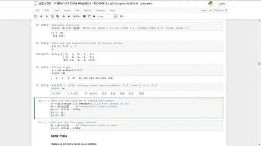The width and height of the screenshot is (261, 146).
Task: Click the vertical scrollbar thumb
Action: pyautogui.click(x=259, y=64)
